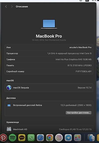Open Pinterest from the Dock
Image resolution: width=99 pixels, height=143 pixels.
tap(3, 137)
